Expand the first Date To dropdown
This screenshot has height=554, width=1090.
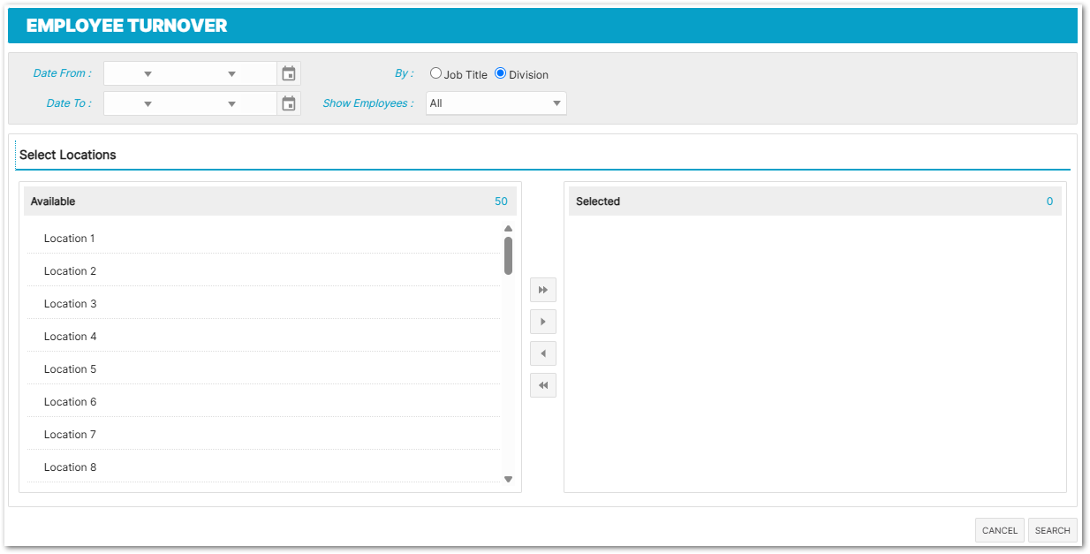point(148,104)
